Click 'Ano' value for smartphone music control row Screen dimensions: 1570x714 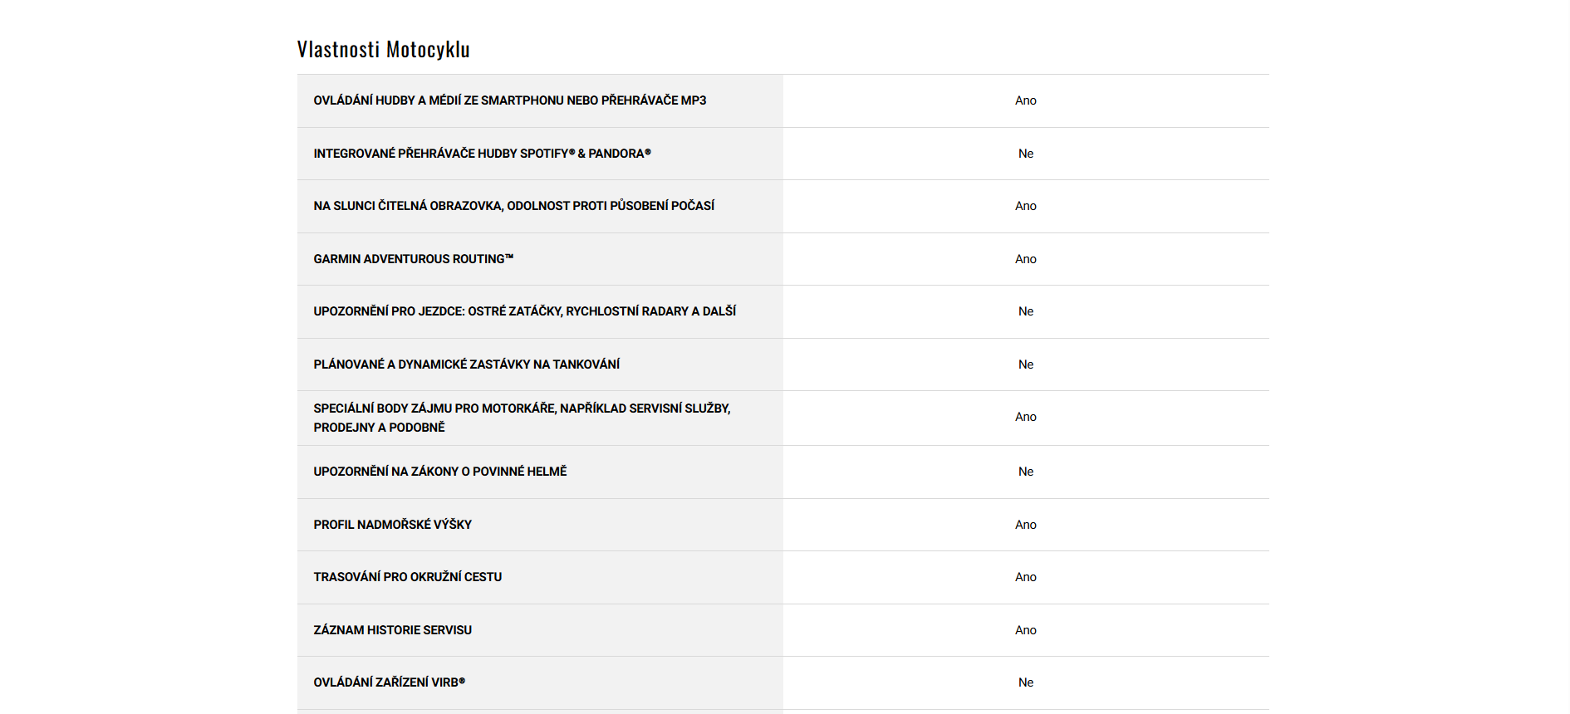point(1025,100)
